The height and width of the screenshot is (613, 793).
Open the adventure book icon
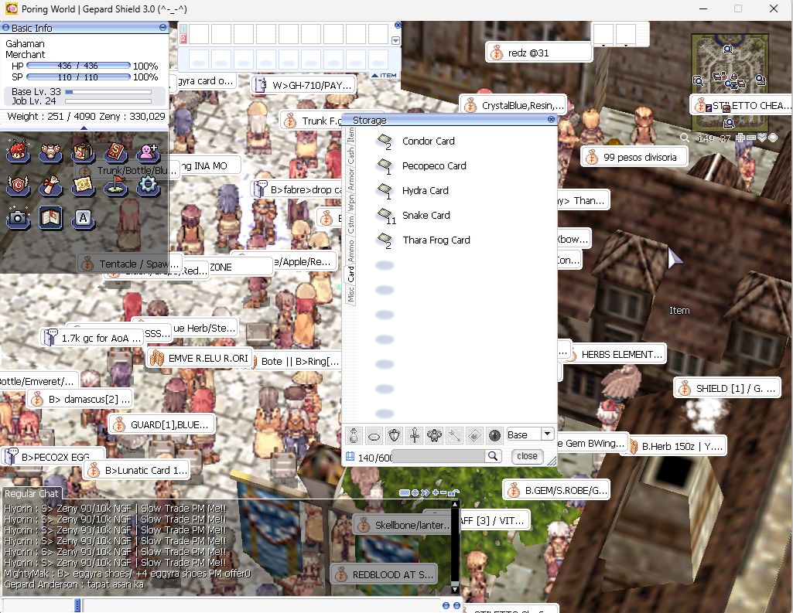[x=50, y=218]
